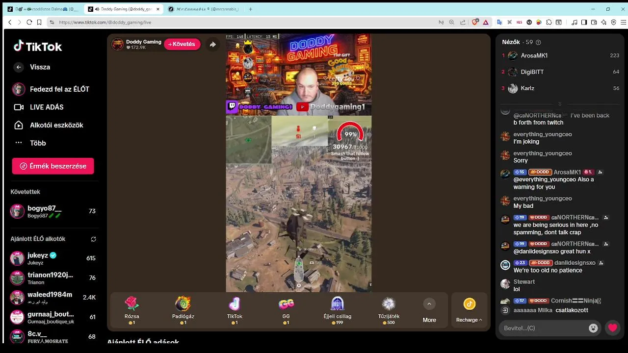
Task: Open the Brave Wallet
Action: click(594, 22)
